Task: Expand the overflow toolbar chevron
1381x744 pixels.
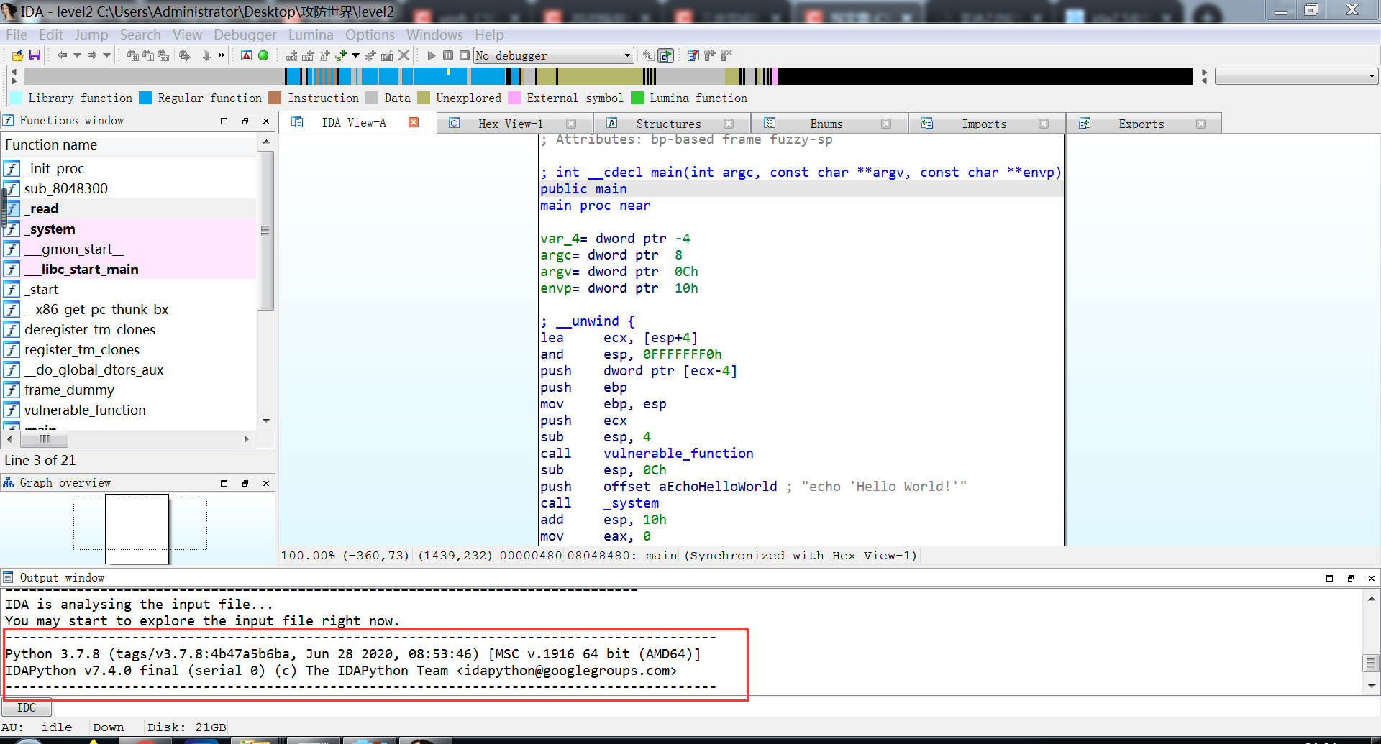Action: [x=221, y=55]
